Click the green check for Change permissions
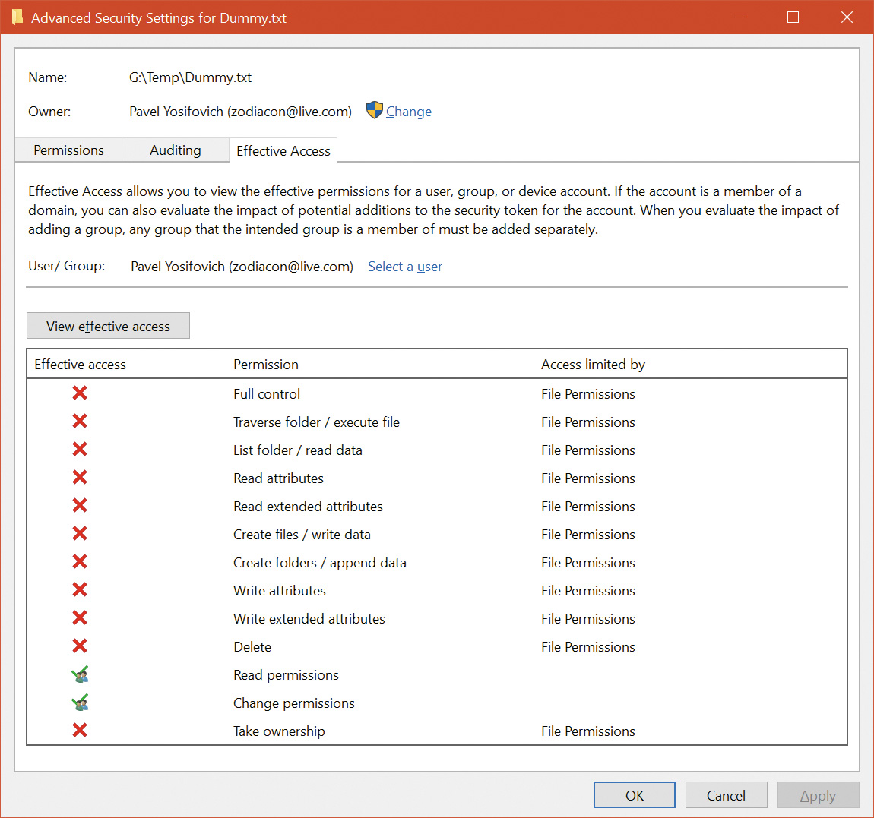The height and width of the screenshot is (818, 874). [80, 703]
